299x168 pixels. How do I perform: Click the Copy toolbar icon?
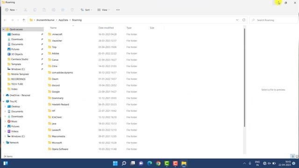click(35, 10)
